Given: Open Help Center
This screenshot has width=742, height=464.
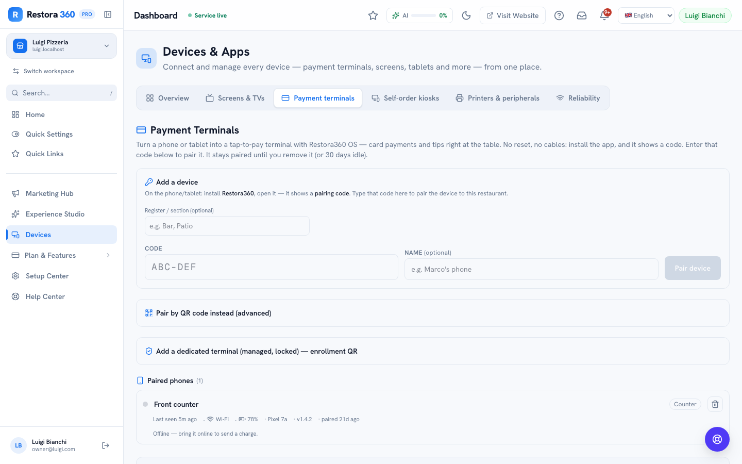Looking at the screenshot, I should (61, 296).
